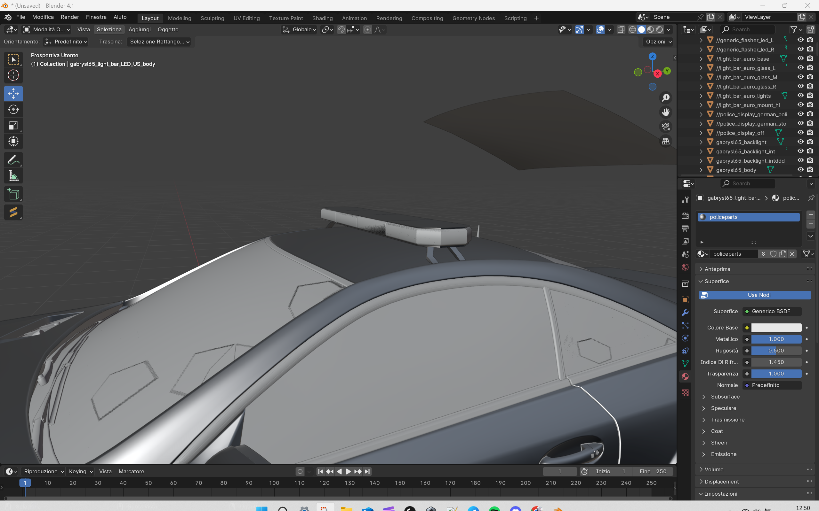Select the 3D Cursor tool
This screenshot has width=819, height=511.
point(13,75)
